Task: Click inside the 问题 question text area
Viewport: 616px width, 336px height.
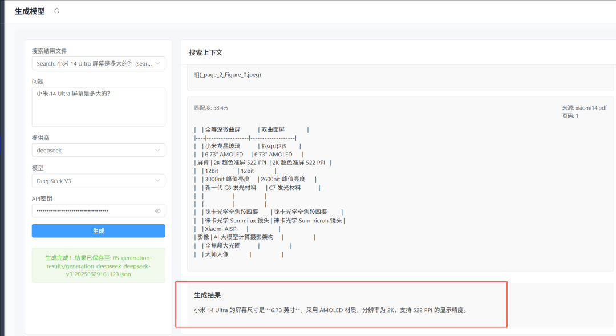Action: [x=98, y=107]
